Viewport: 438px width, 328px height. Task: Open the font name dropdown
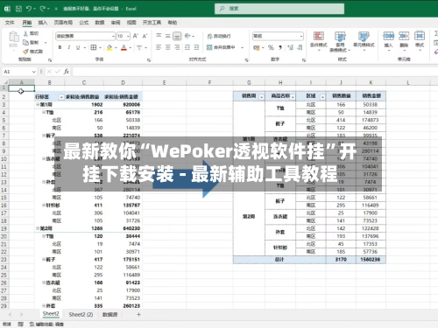tap(113, 36)
